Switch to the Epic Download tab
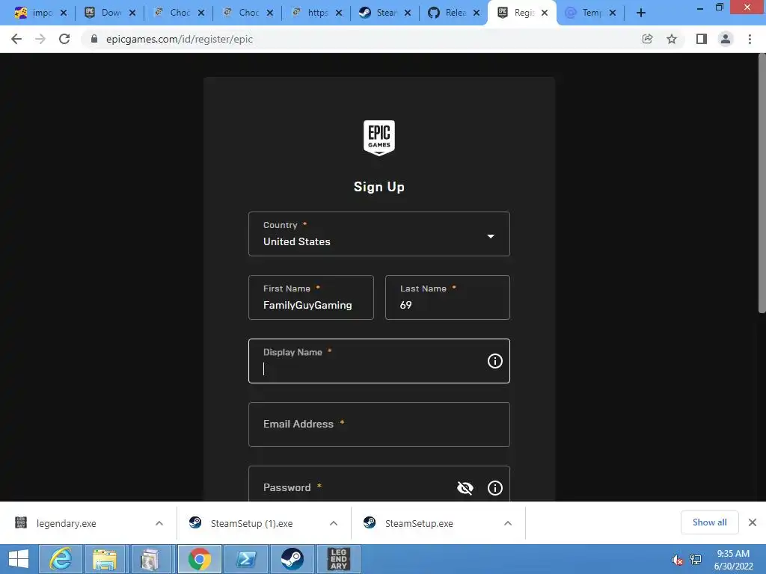 pyautogui.click(x=110, y=13)
